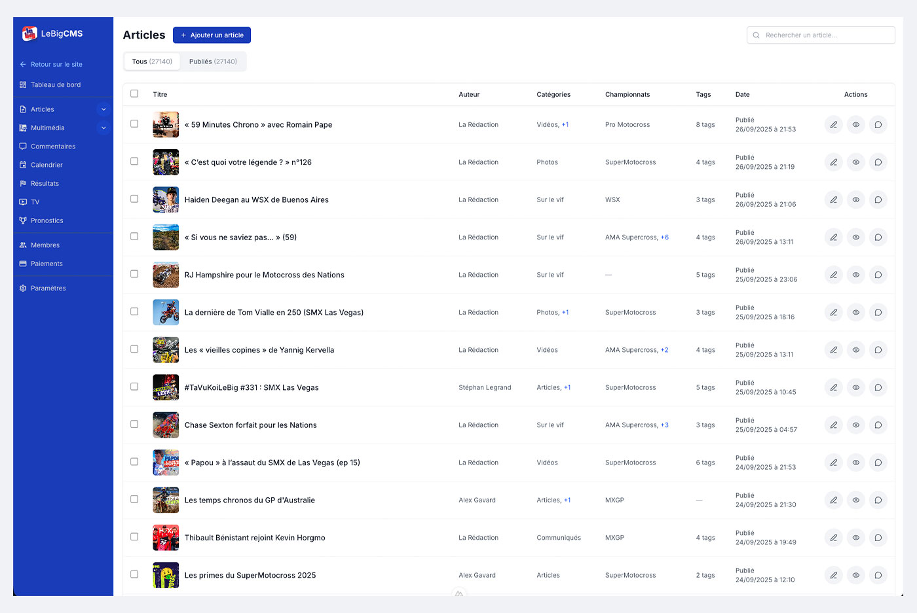
Task: Open Pronostics trophy item
Action: [46, 220]
